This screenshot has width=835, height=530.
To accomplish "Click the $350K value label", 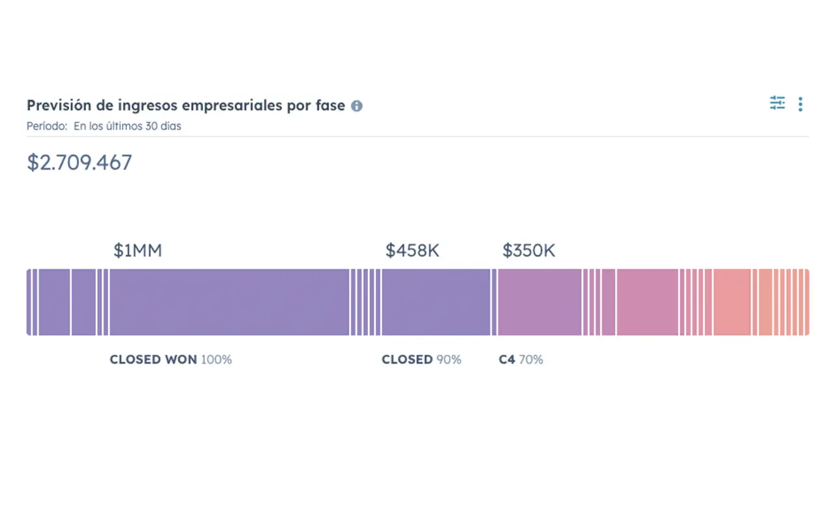I will click(x=528, y=251).
